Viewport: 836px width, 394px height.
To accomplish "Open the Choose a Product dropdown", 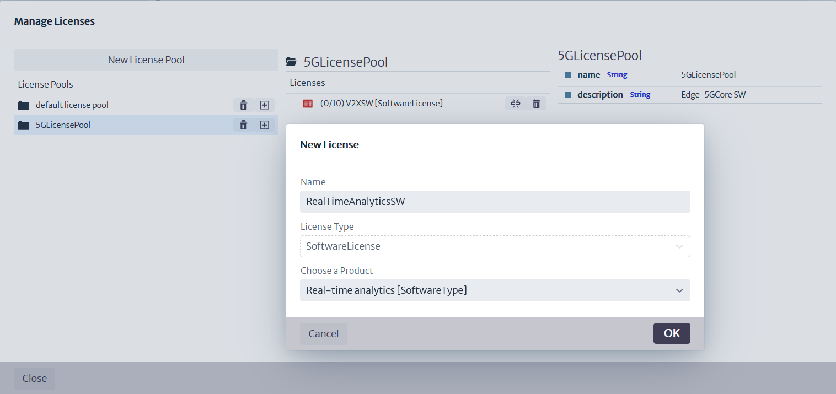I will (x=495, y=290).
